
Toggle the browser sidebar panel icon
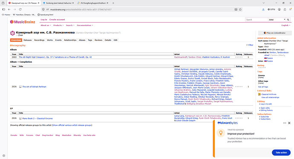pyautogui.click(x=3, y=9)
